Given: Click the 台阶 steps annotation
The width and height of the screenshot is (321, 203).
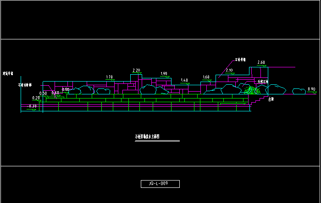Looking at the screenshot, I should click(271, 99).
